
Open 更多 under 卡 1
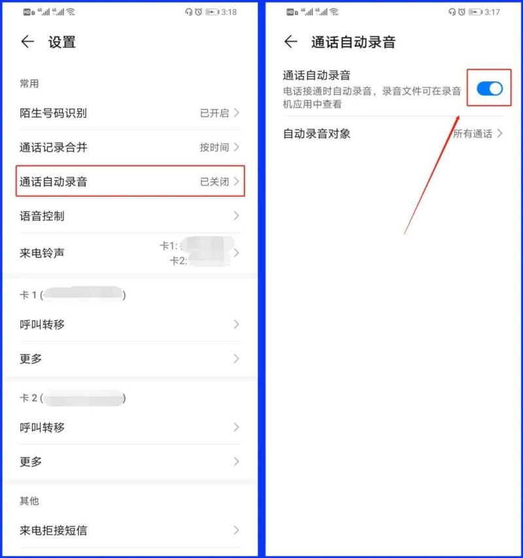coord(130,358)
